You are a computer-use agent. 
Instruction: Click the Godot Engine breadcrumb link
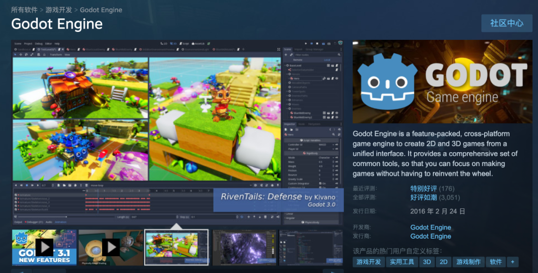tap(101, 10)
